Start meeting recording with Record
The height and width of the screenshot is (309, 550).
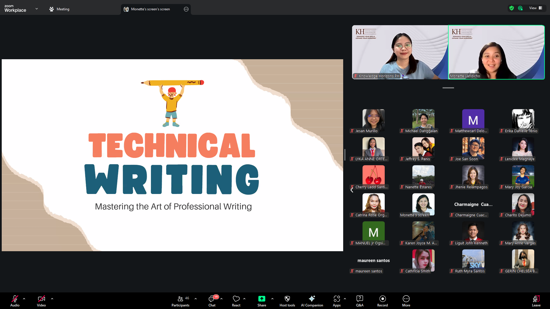(x=382, y=299)
